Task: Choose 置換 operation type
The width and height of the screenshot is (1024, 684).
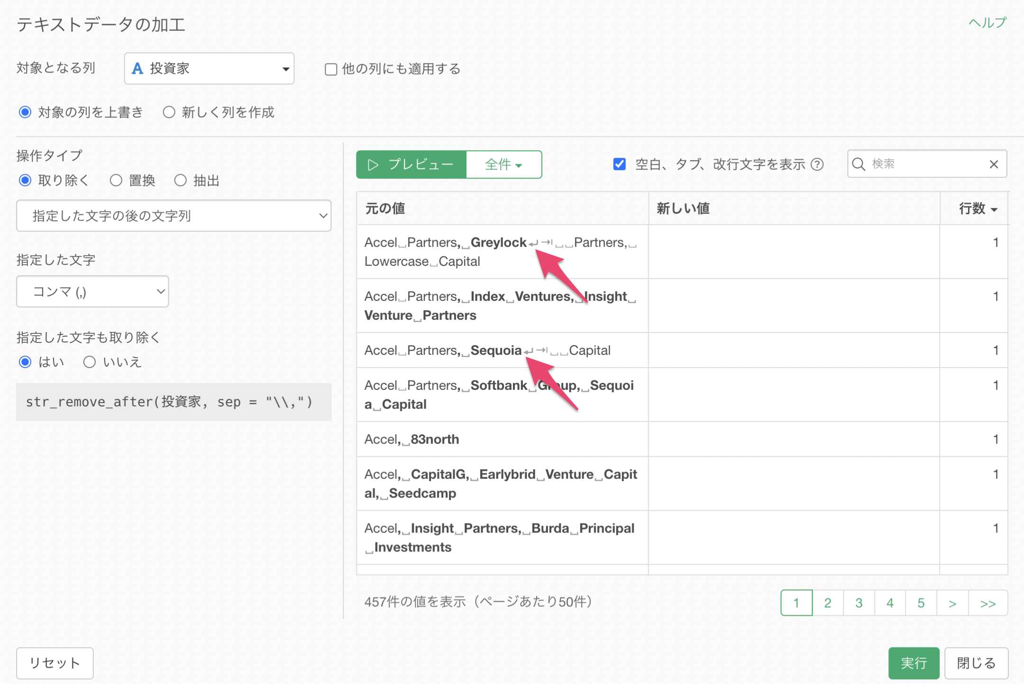Action: pos(116,180)
